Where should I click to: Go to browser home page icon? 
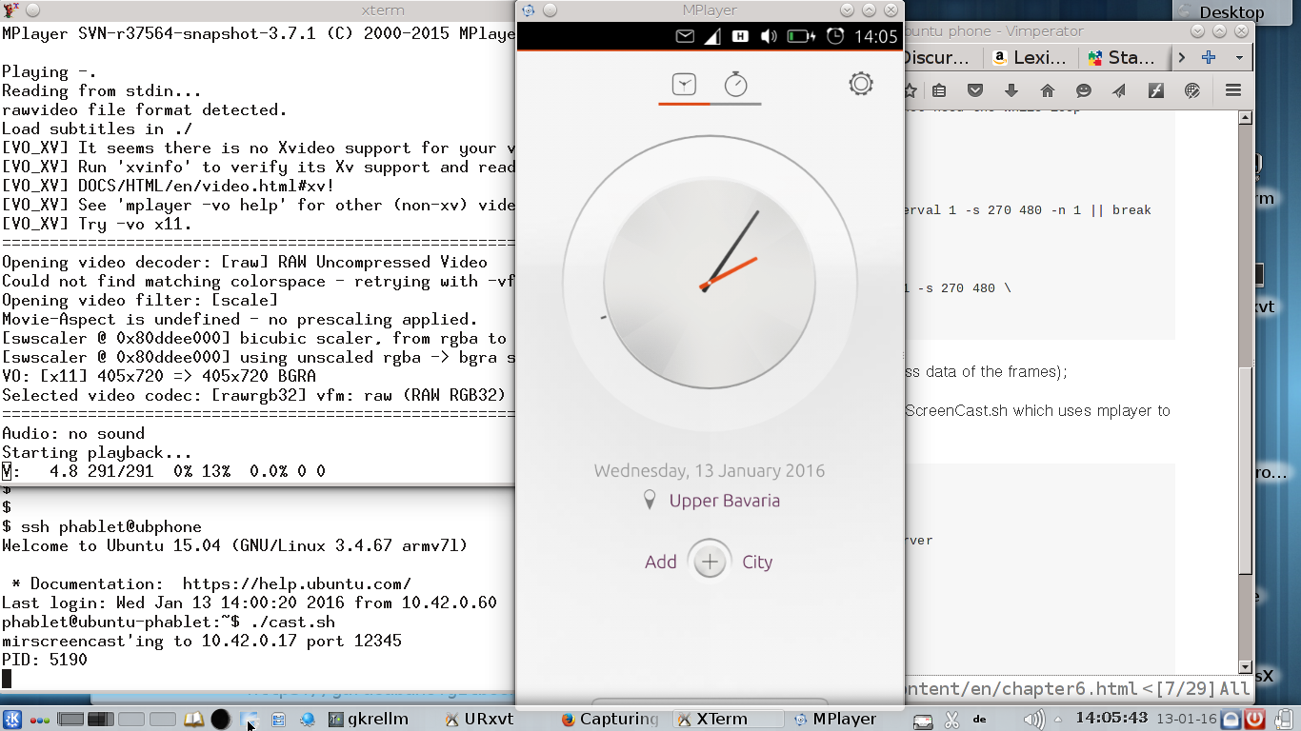click(1048, 90)
